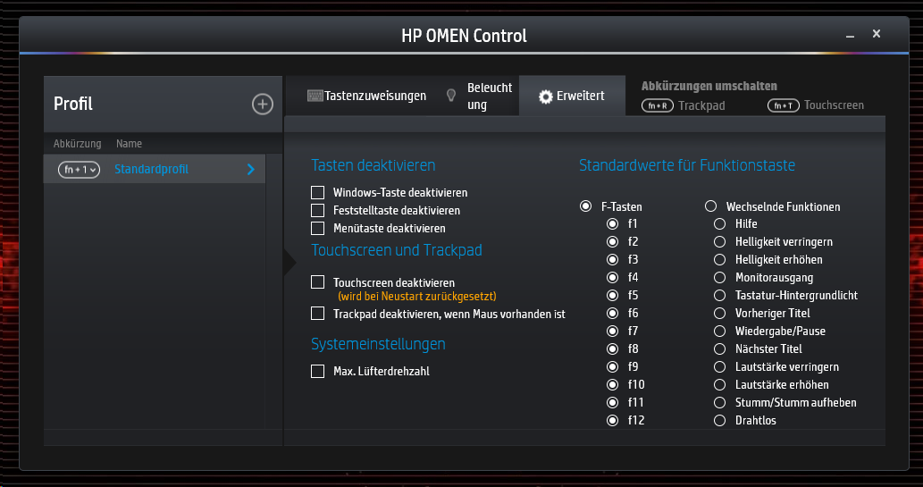
Task: Choose Nächster Titel radio option
Action: 719,348
